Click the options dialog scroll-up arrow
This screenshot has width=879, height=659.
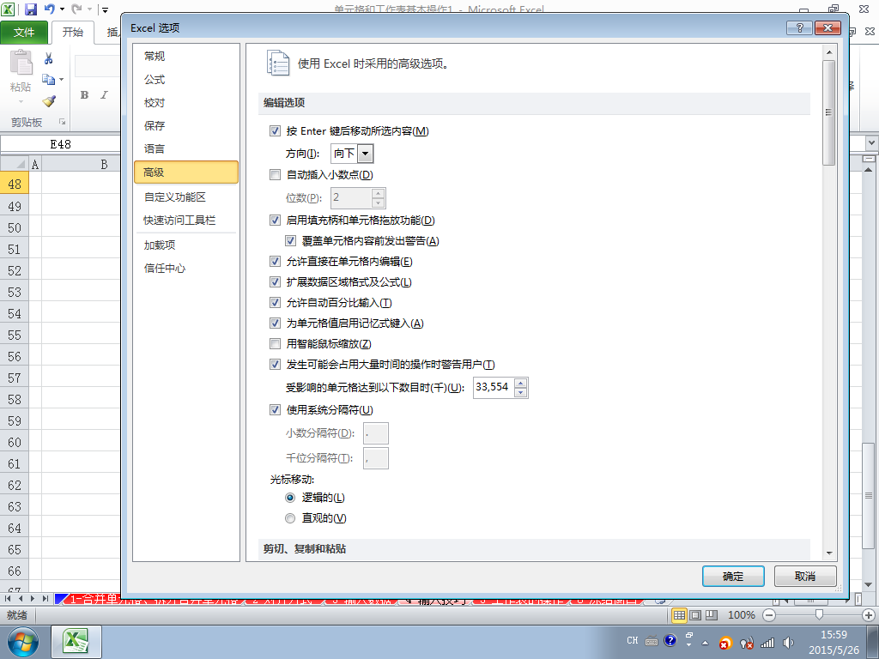pos(829,52)
